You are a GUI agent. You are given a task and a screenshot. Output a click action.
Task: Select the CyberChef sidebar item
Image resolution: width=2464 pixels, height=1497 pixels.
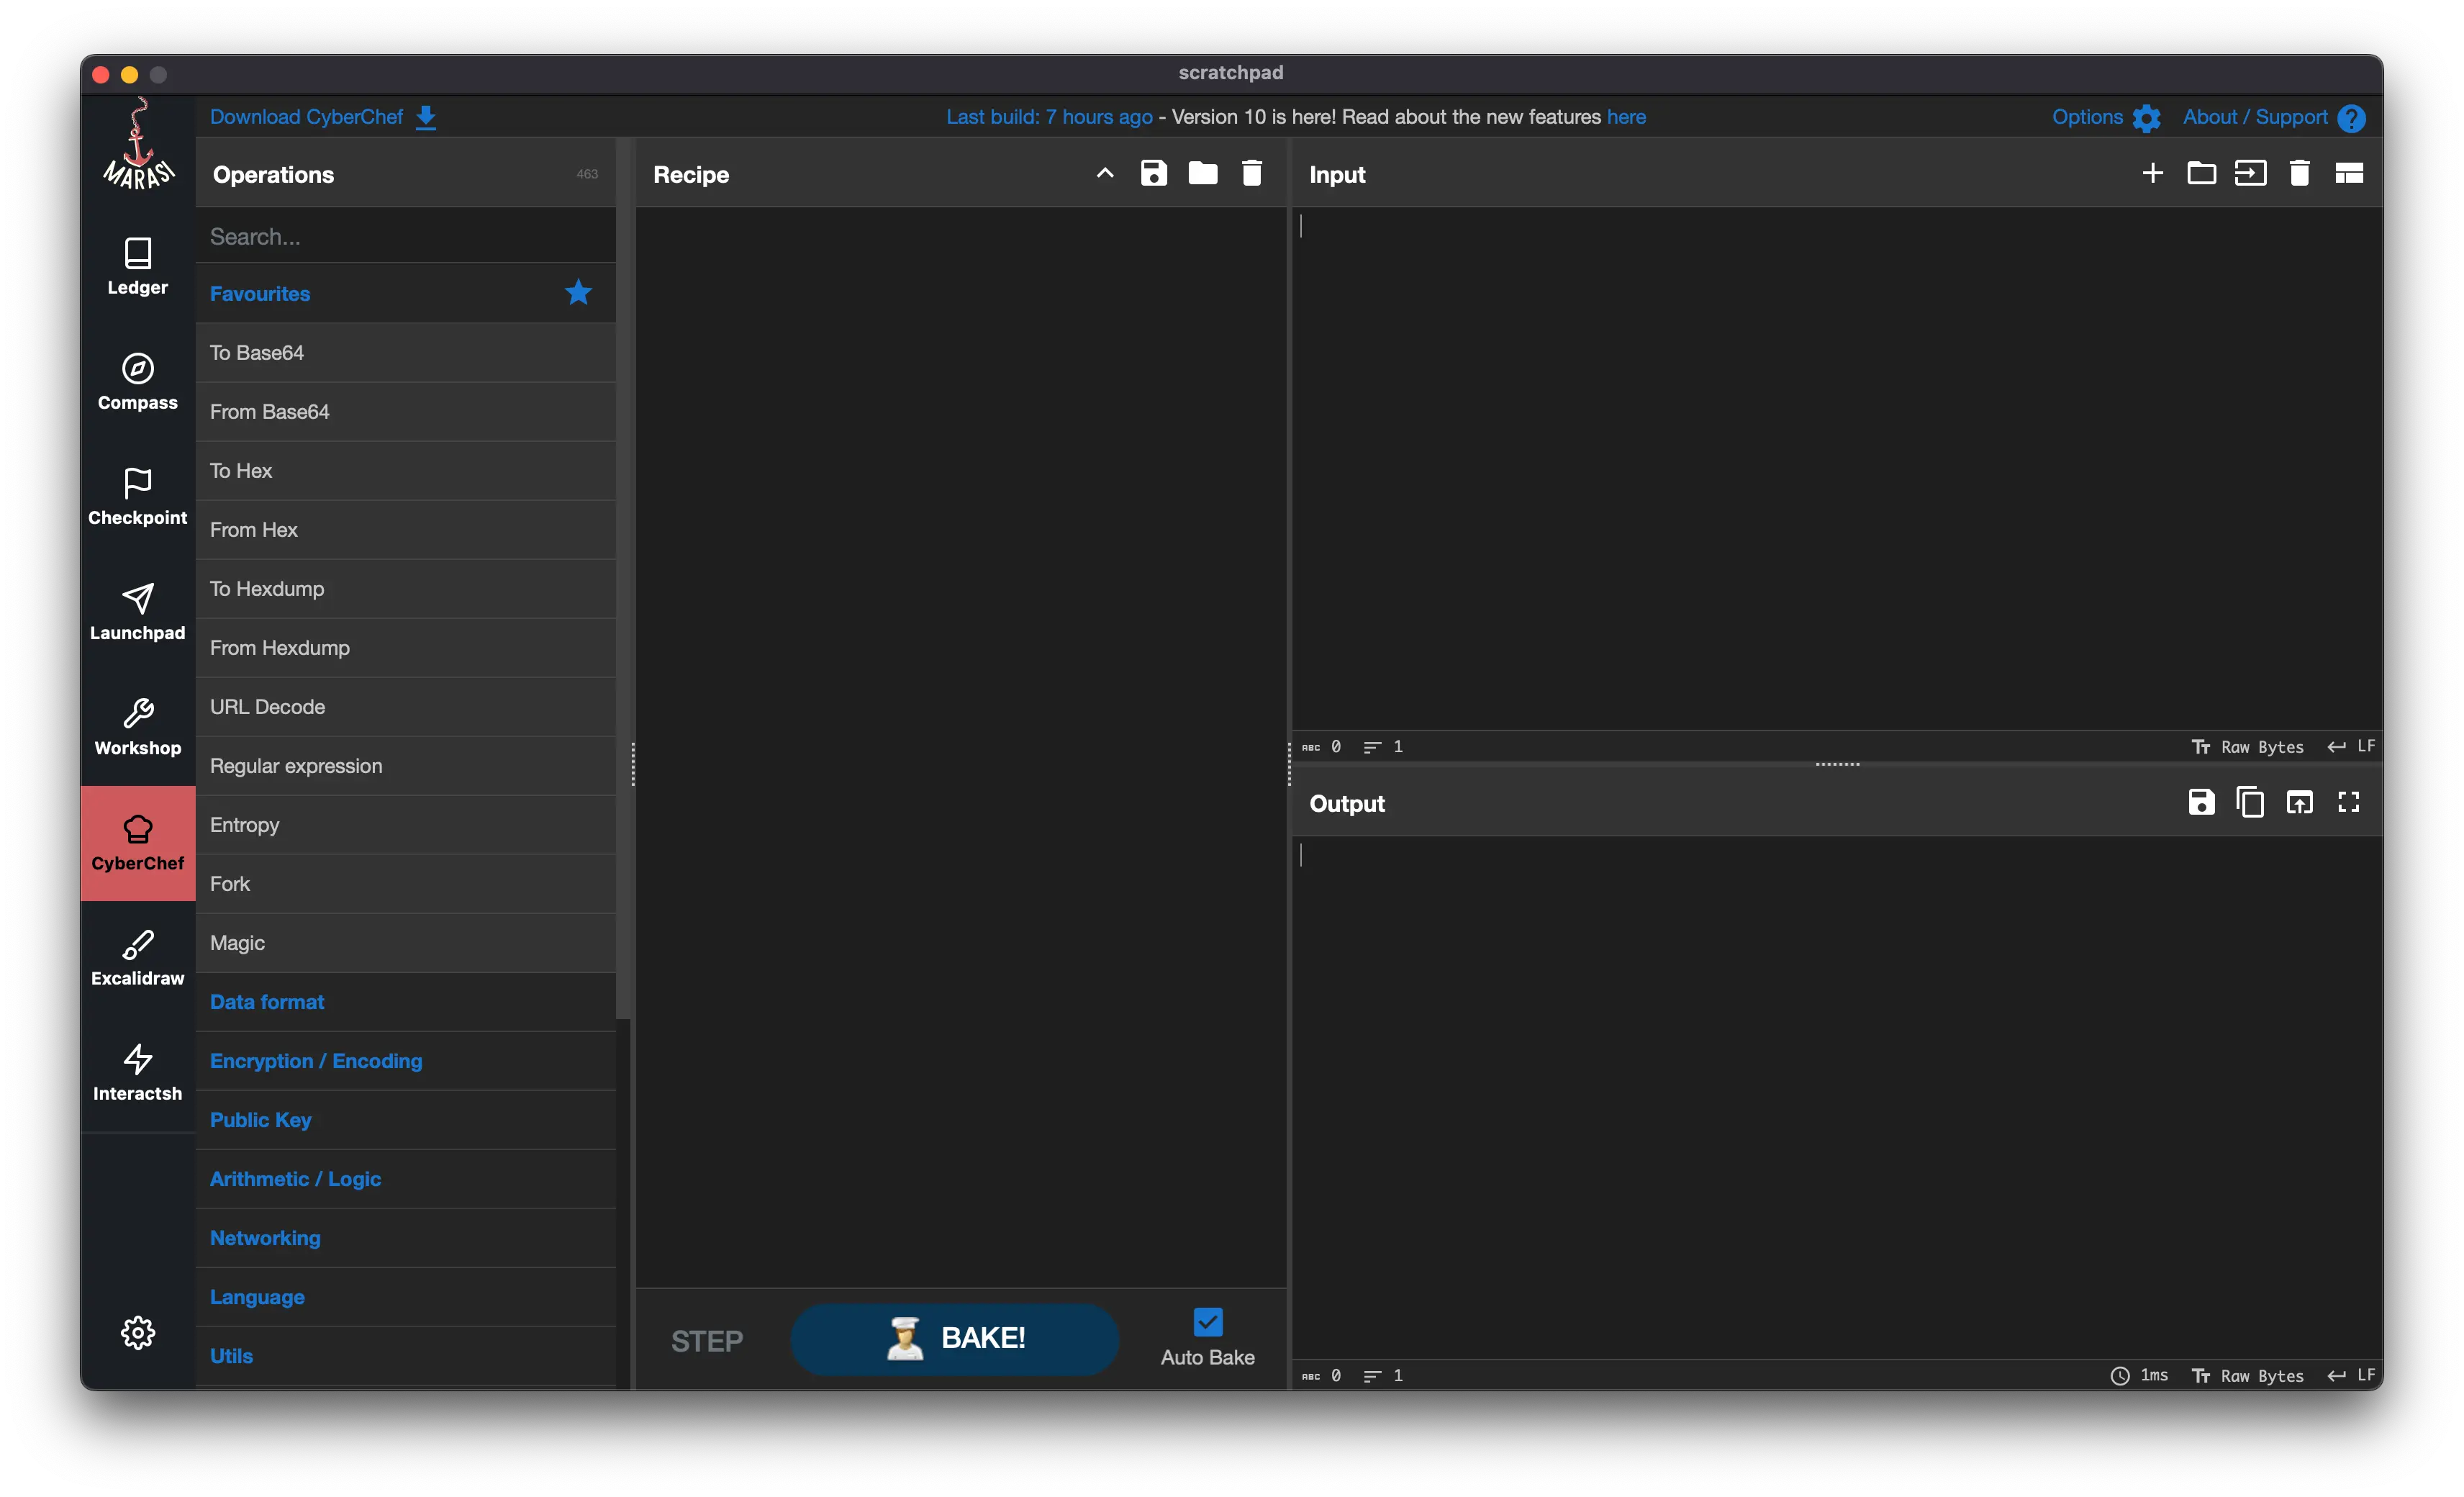pyautogui.click(x=137, y=842)
